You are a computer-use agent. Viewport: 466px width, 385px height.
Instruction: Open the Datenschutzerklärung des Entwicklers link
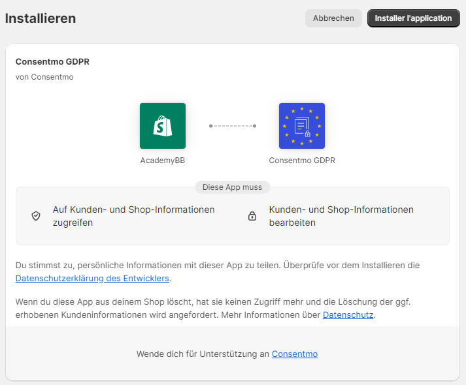coord(92,279)
